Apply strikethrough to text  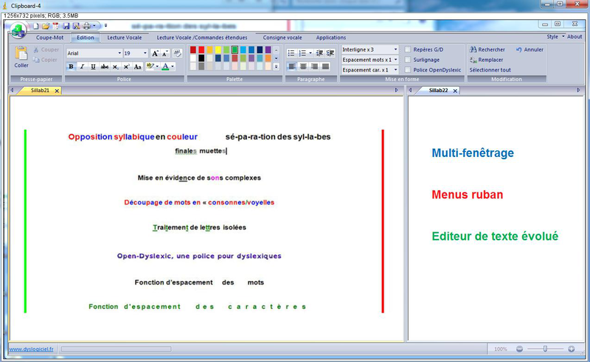coord(104,66)
